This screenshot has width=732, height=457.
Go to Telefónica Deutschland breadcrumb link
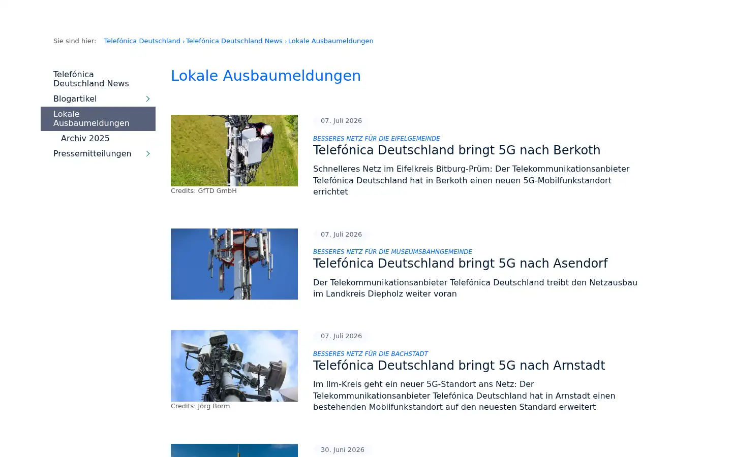pos(142,41)
